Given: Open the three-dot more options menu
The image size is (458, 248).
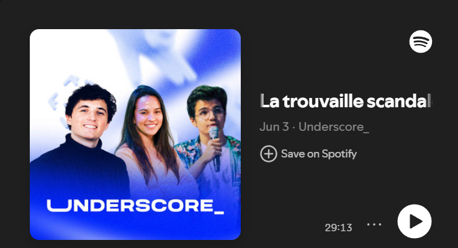Looking at the screenshot, I should (x=374, y=224).
